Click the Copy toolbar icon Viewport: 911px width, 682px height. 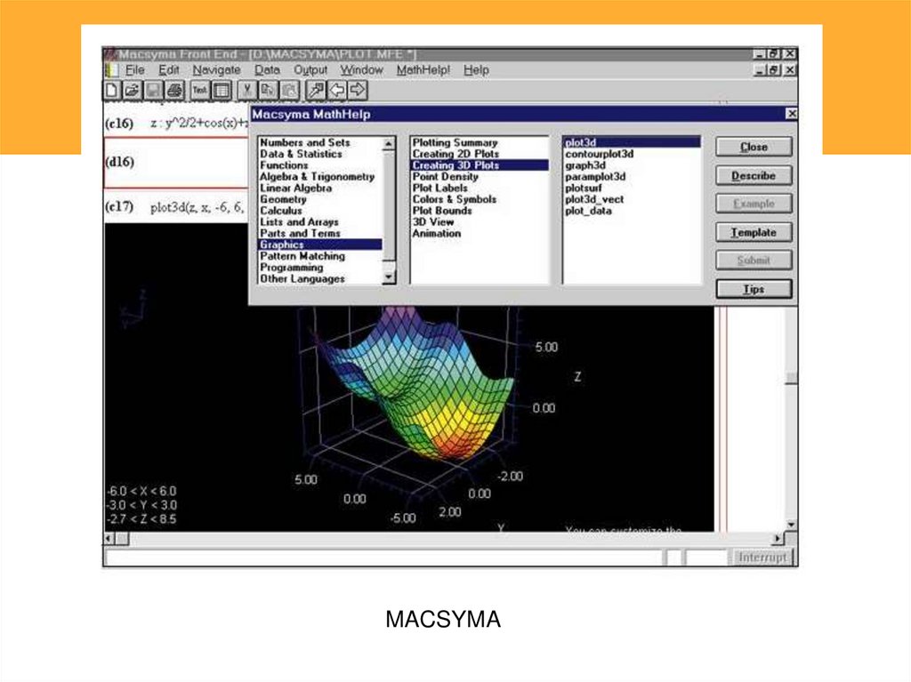pyautogui.click(x=268, y=90)
